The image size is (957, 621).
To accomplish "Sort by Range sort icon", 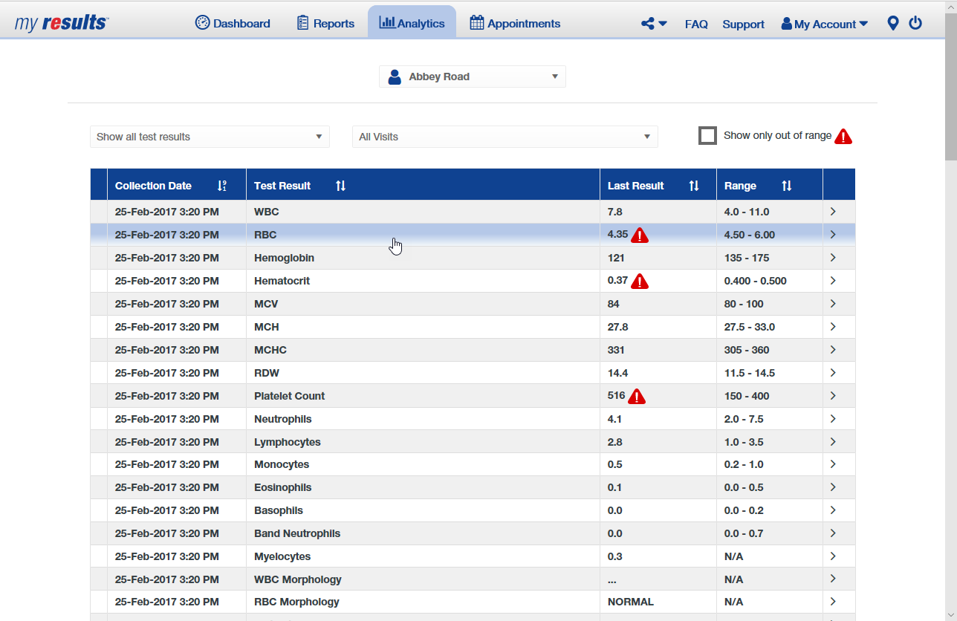I will [x=787, y=186].
